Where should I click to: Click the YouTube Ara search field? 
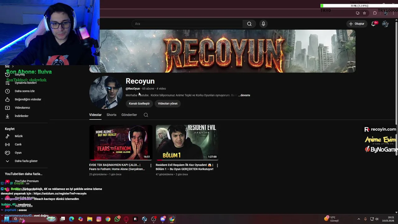coord(187,24)
